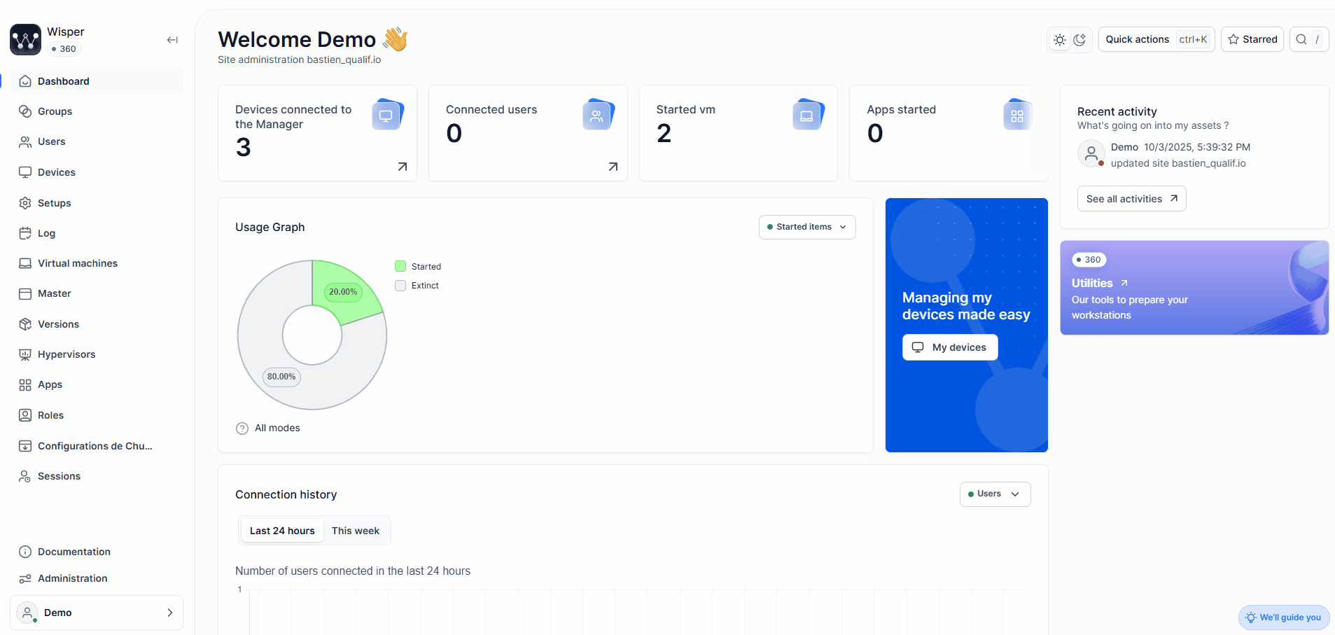Click the Virtual machines laptop icon
The height and width of the screenshot is (635, 1335).
click(x=25, y=263)
